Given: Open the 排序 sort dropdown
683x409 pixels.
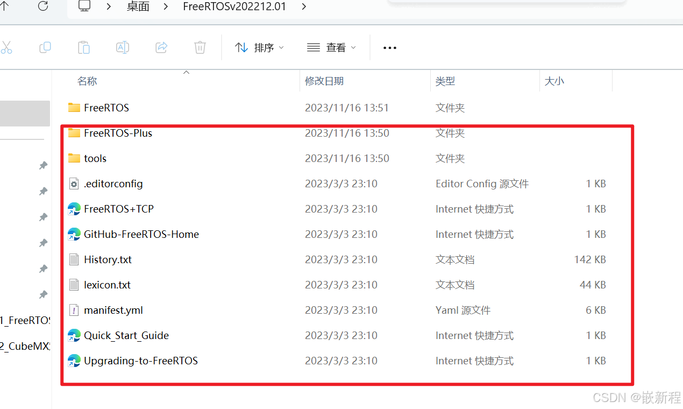Looking at the screenshot, I should pos(260,48).
